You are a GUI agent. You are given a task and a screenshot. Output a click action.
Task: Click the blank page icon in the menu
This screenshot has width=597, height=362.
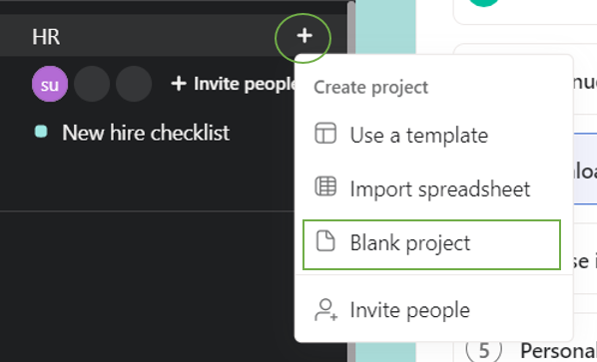pos(325,241)
